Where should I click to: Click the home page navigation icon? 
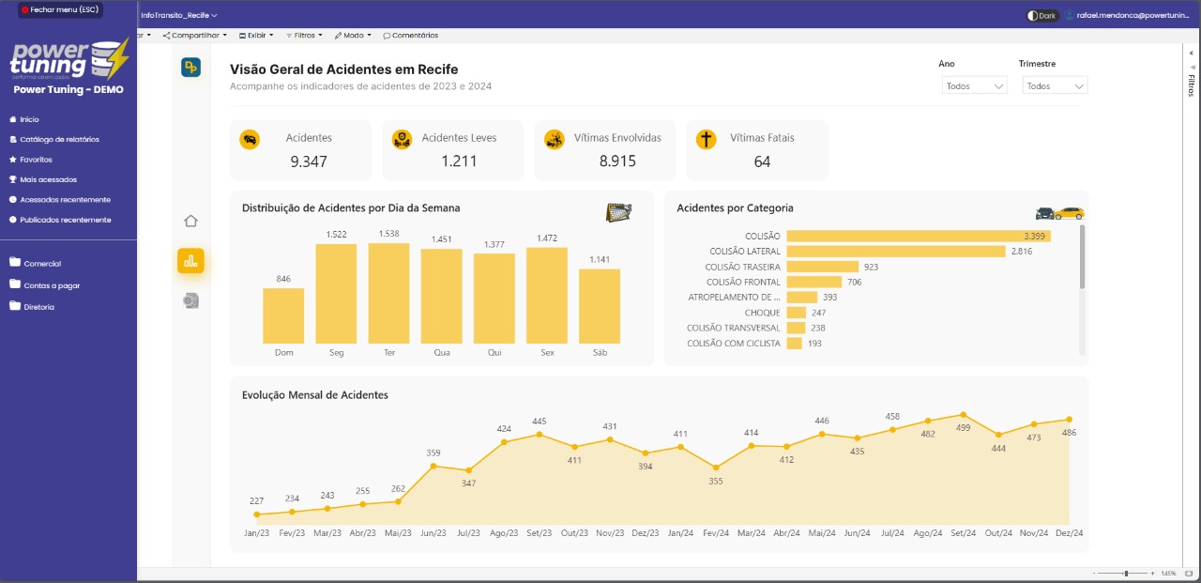coord(190,222)
